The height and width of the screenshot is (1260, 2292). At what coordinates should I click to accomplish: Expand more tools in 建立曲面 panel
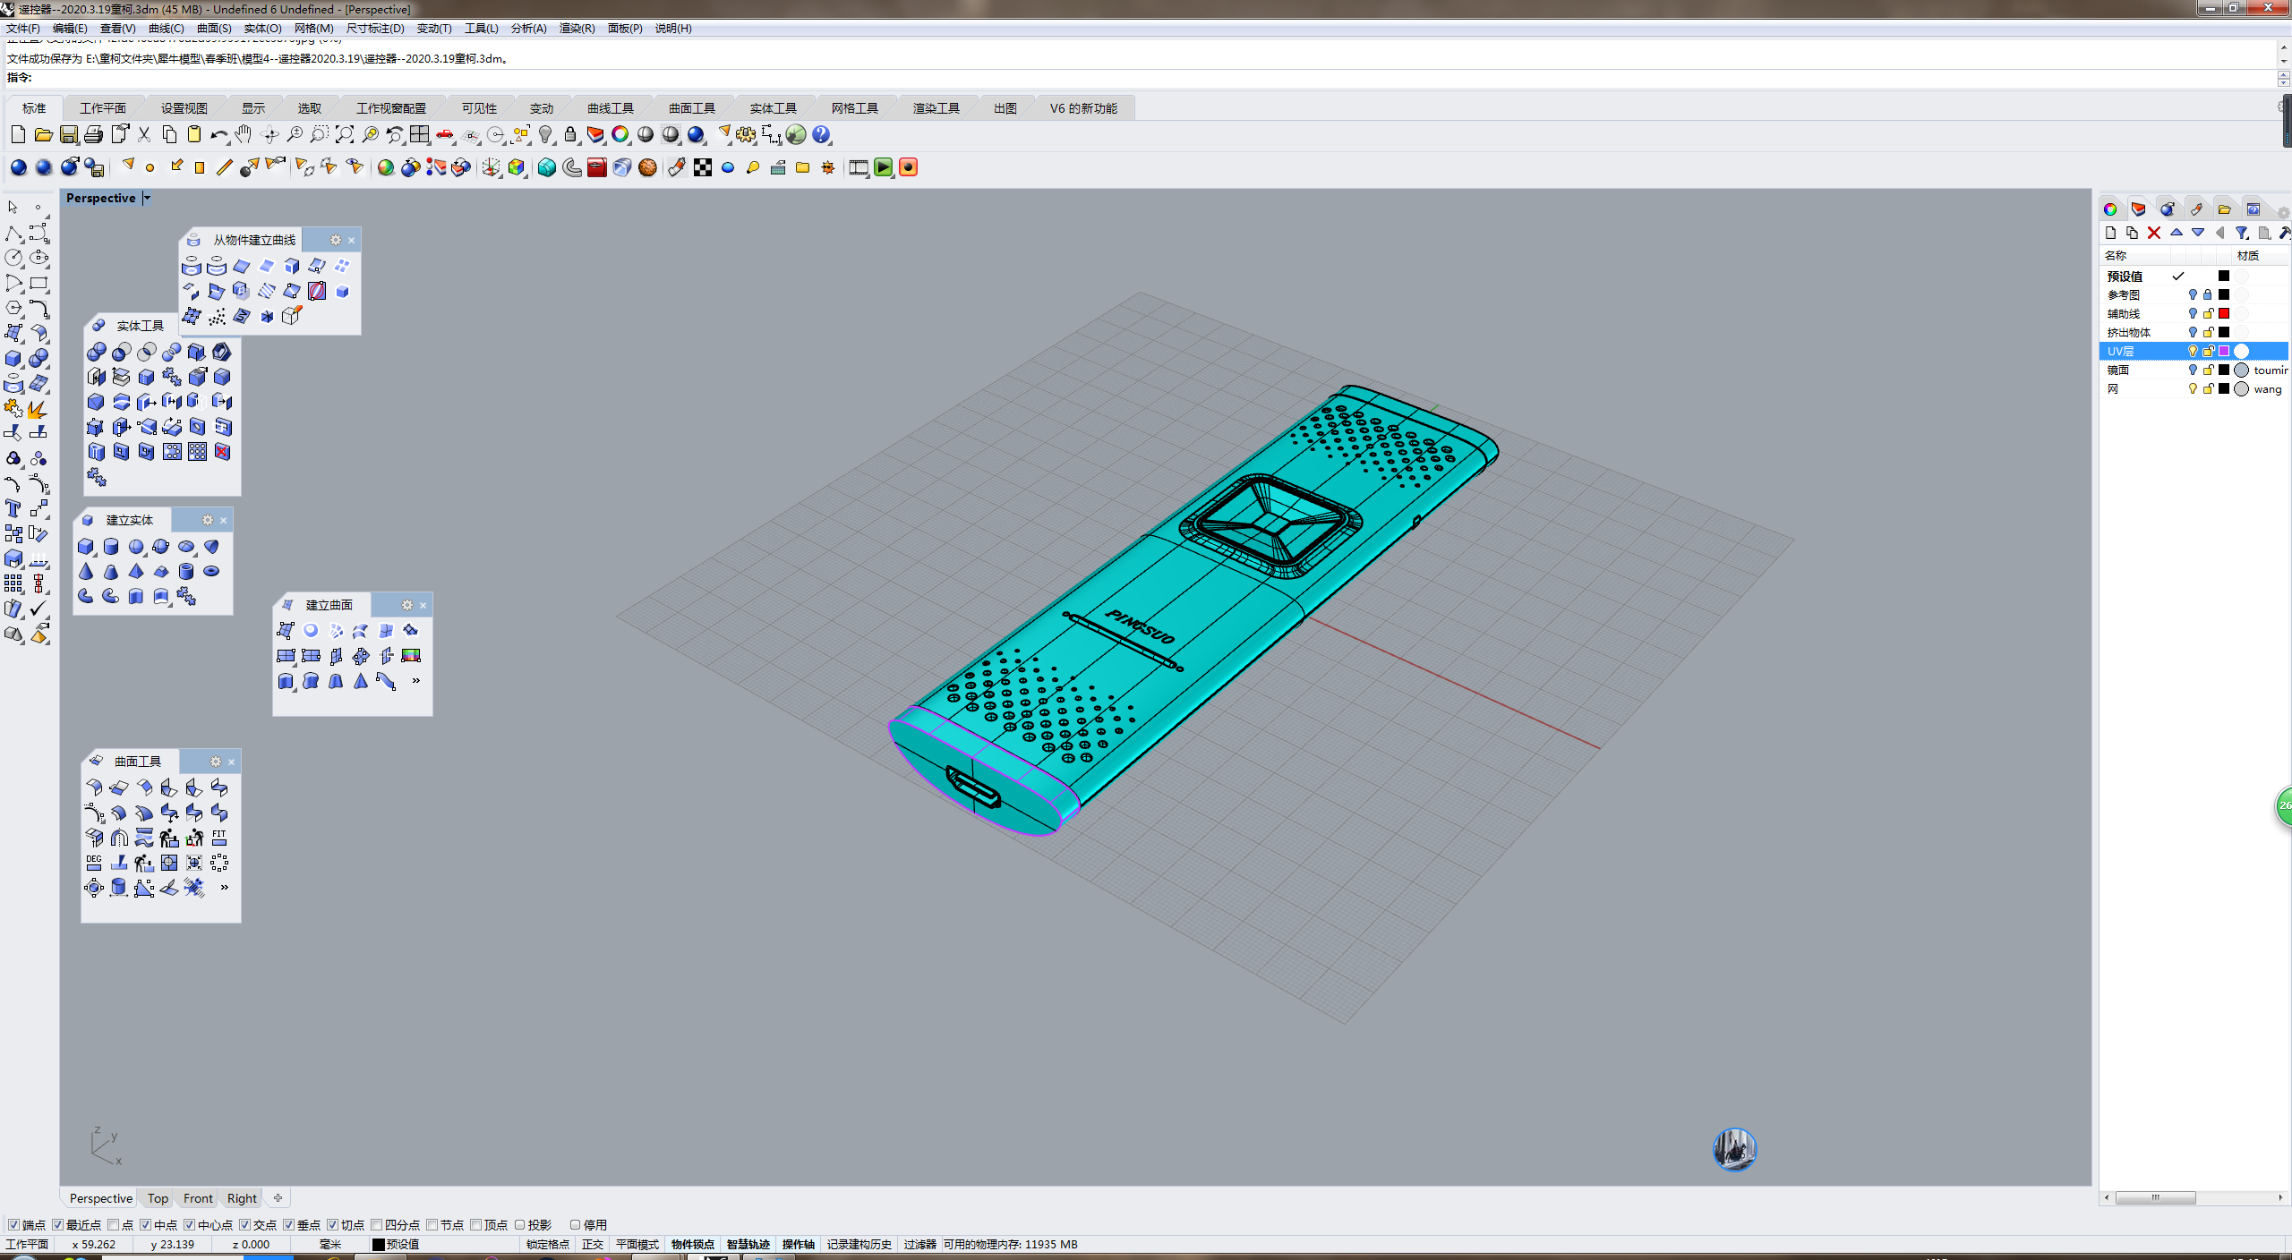[x=415, y=681]
